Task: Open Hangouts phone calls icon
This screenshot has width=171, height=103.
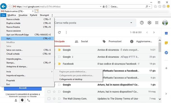Action: click(x=29, y=100)
